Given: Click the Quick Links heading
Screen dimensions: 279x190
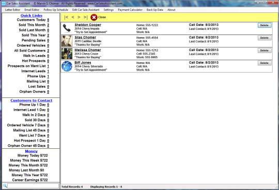Looking at the screenshot, I should [32, 15].
